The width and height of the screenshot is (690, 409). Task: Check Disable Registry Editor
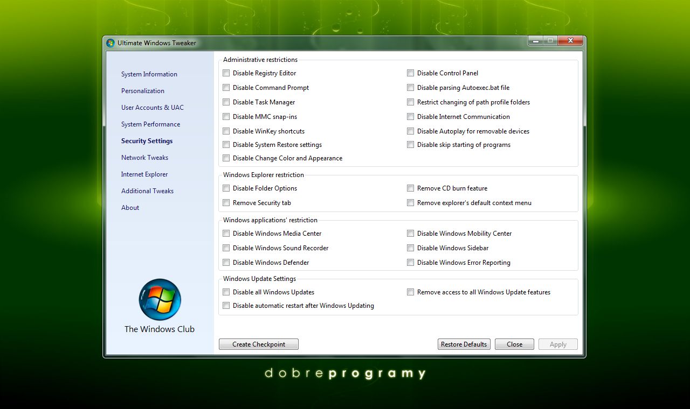click(226, 73)
